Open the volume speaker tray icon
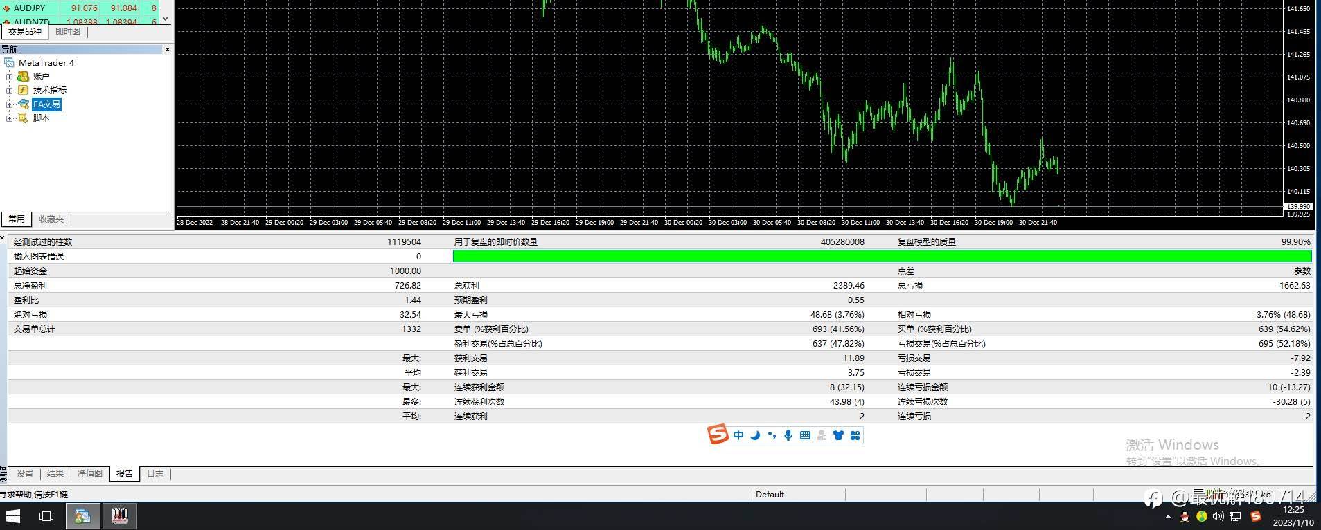Screen dimensions: 1321x530 (1218, 517)
